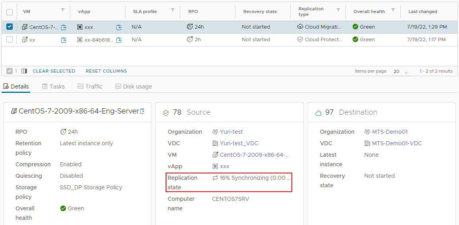Screen dimensions: 459x225
Task: Click the green health icon in xx row
Action: point(355,40)
